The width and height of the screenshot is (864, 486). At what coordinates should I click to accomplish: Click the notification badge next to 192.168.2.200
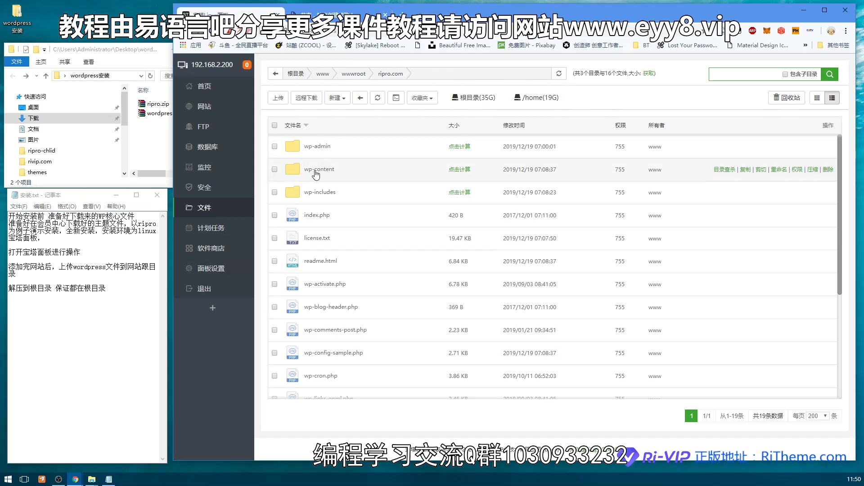[247, 65]
